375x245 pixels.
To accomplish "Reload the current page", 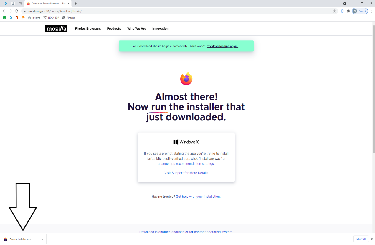I will click(17, 11).
